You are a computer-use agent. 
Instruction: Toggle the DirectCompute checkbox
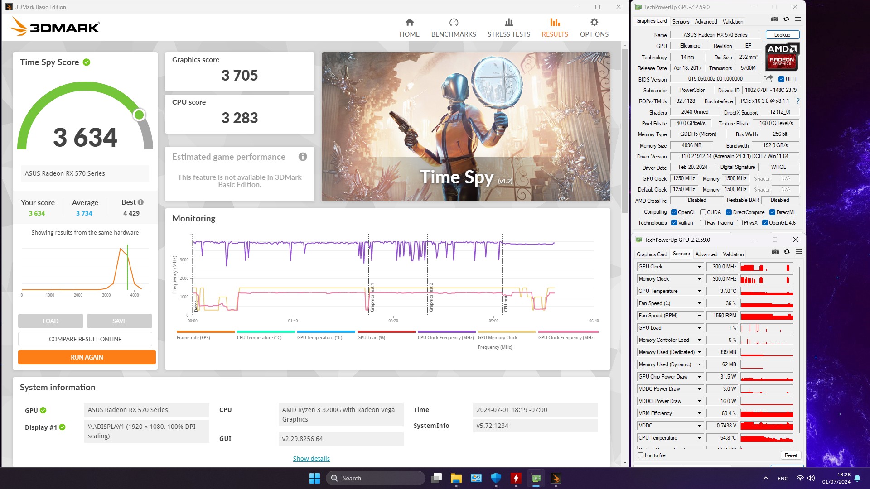point(729,212)
